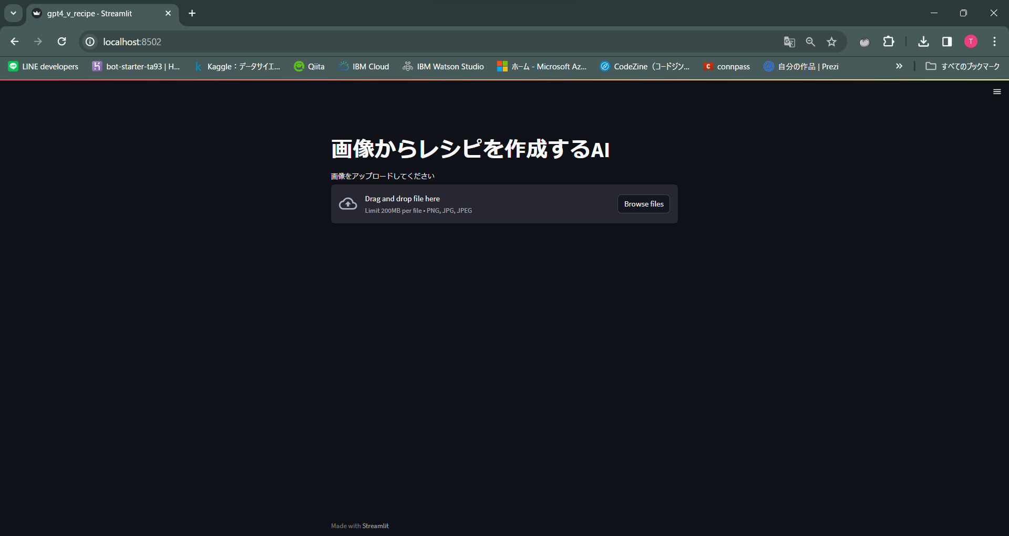Open the Extensions puzzle icon

tap(889, 42)
